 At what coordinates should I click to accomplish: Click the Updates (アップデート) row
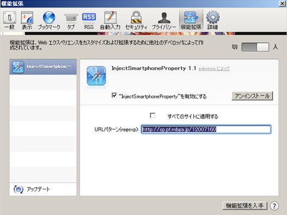pos(43,189)
